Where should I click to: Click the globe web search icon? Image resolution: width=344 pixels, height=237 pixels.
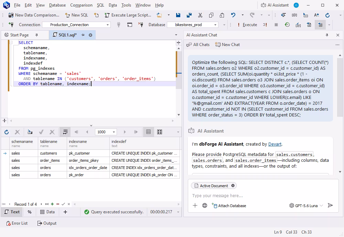click(205, 205)
